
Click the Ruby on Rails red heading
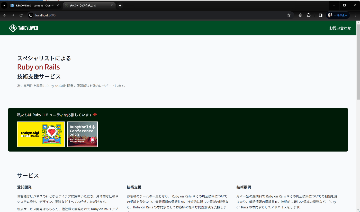click(39, 67)
